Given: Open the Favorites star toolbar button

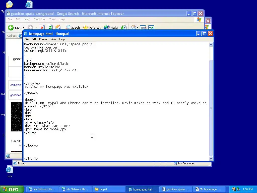Looking at the screenshot, I should click(x=92, y=28).
